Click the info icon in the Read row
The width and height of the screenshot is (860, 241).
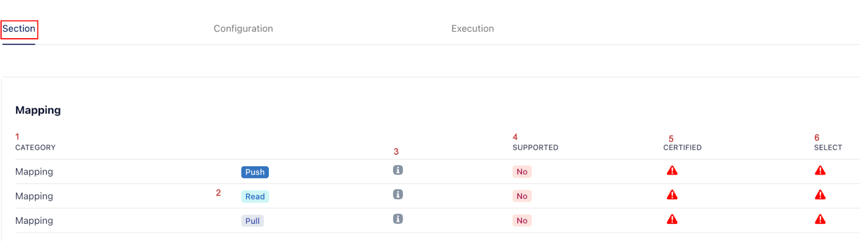398,194
